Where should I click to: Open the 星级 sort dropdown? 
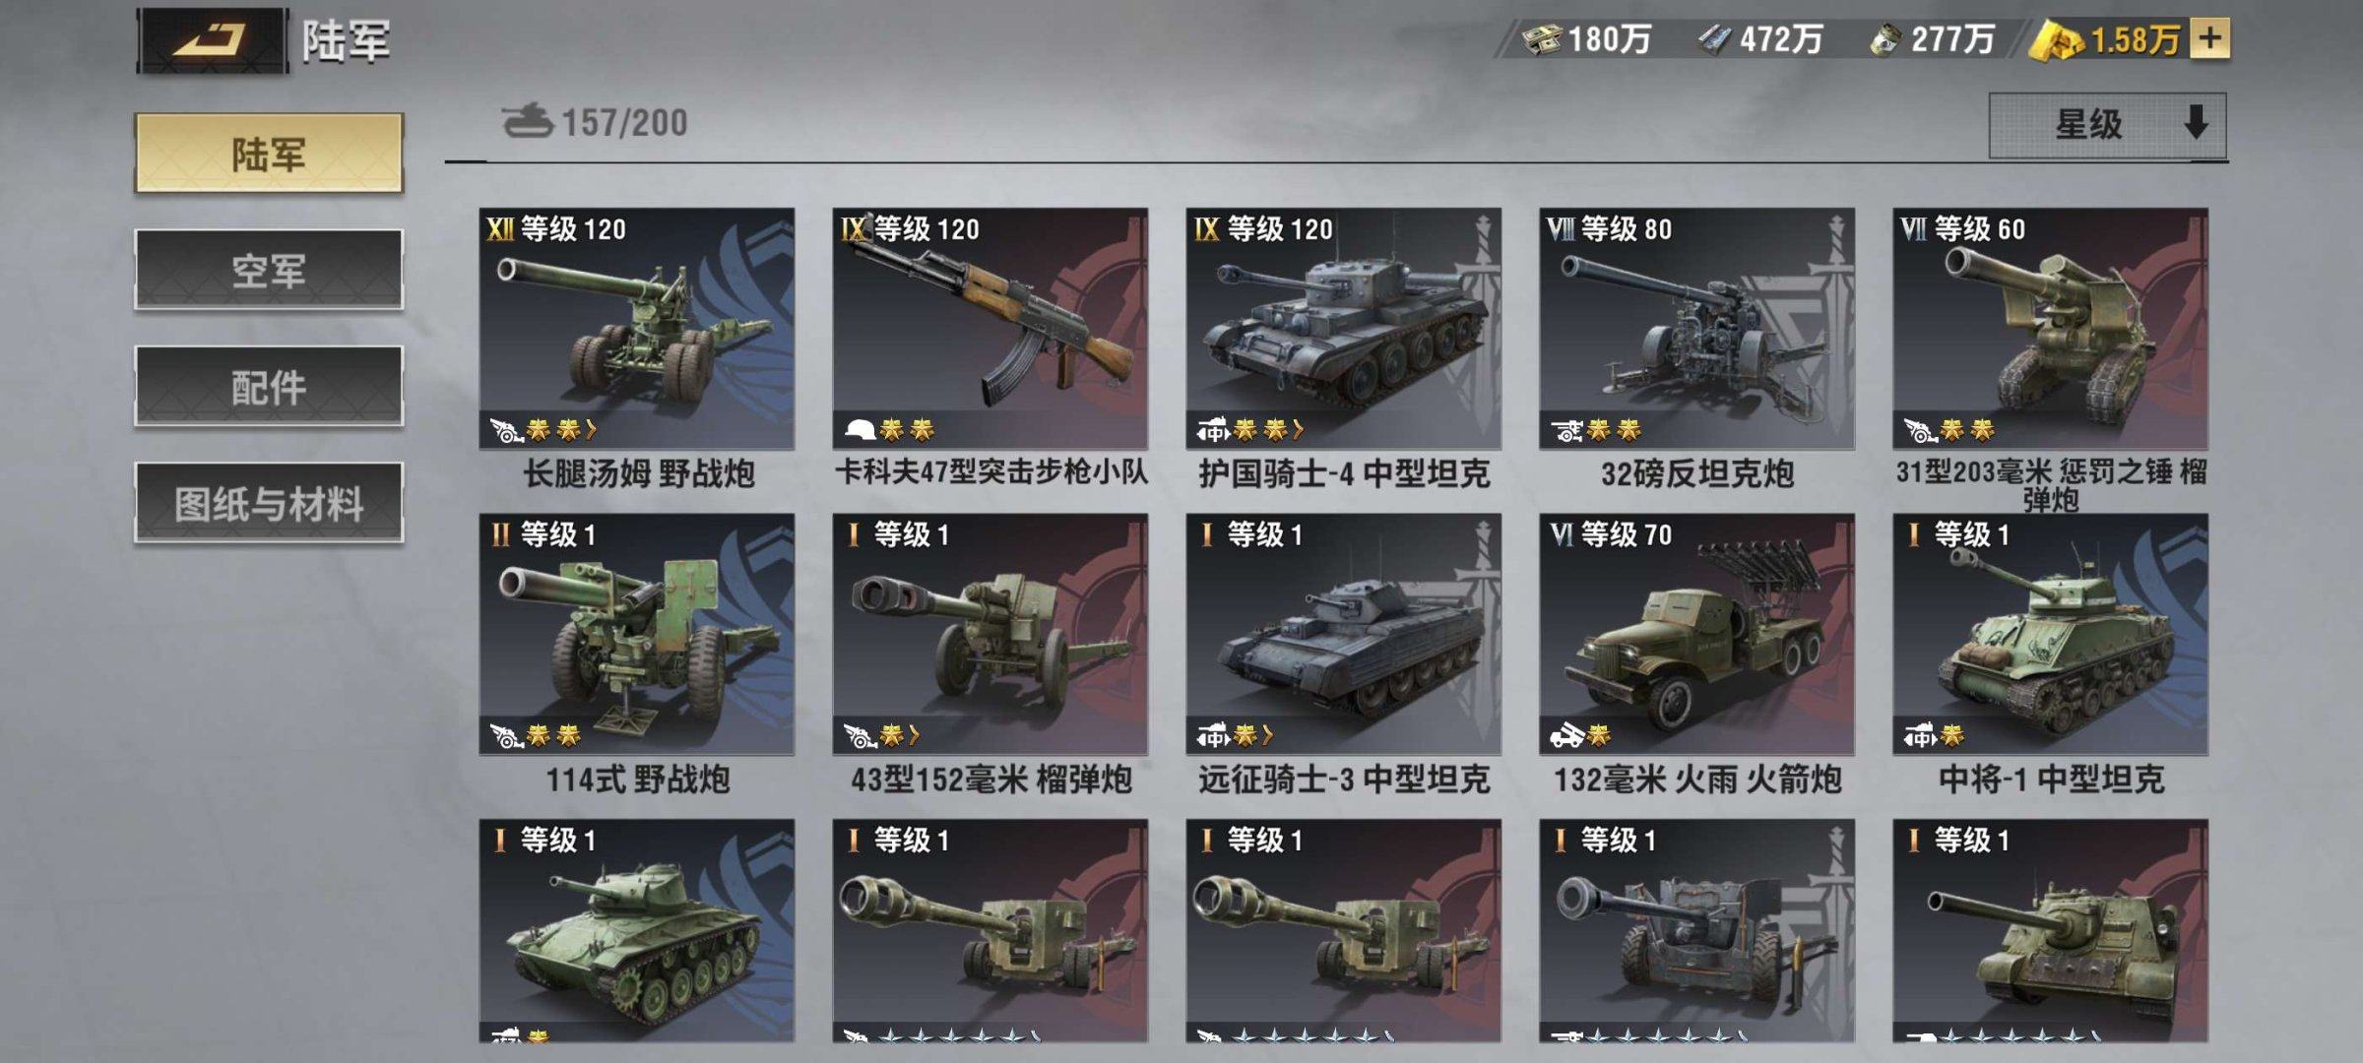tap(2106, 125)
